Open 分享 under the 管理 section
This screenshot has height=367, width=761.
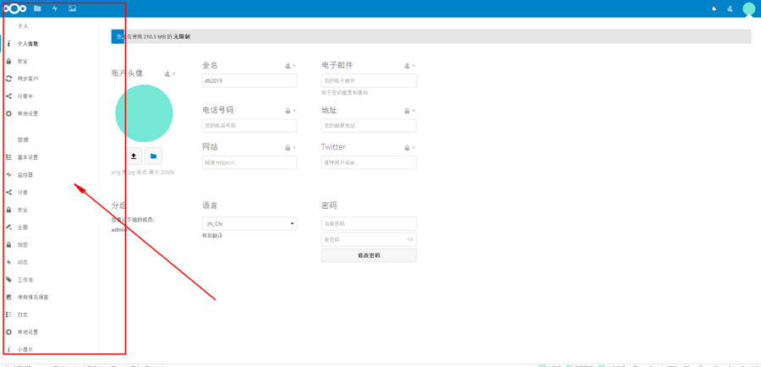22,192
